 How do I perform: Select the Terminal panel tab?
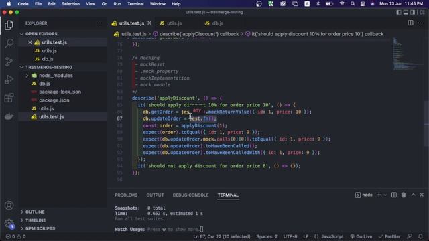(x=228, y=195)
